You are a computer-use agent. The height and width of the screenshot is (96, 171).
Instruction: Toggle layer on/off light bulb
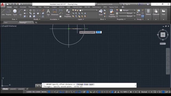pos(73,10)
